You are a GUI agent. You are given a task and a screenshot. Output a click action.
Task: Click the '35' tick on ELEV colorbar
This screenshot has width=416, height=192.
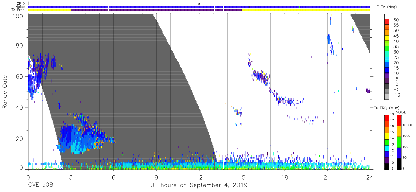coord(396,47)
